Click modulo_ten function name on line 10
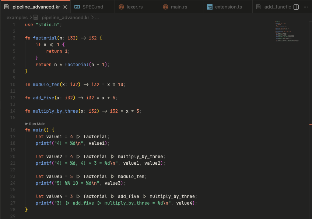 tap(46, 85)
